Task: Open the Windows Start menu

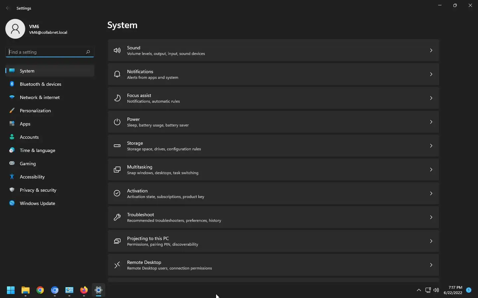Action: [x=11, y=290]
